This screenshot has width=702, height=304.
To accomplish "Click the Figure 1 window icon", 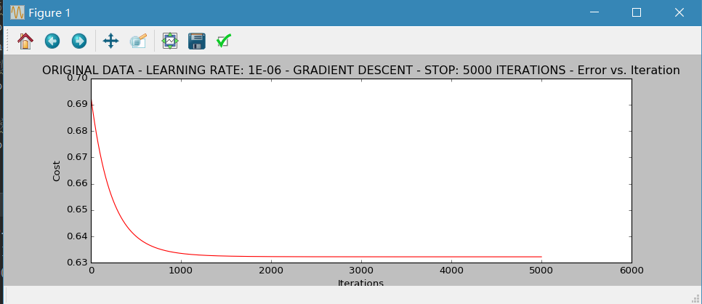I will (17, 12).
